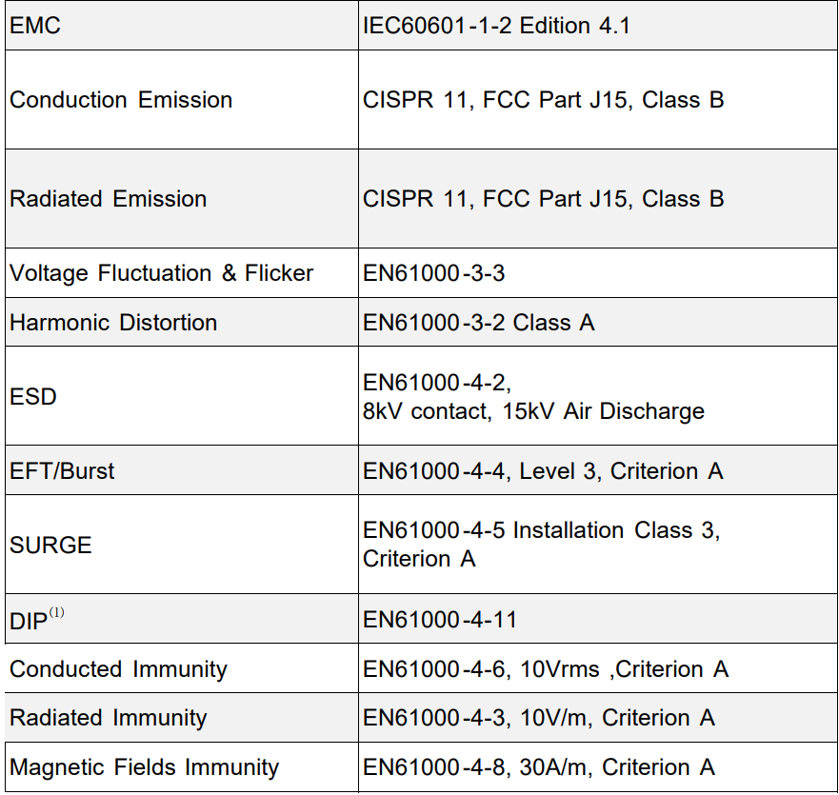Viewport: 839px width, 795px height.
Task: Select Radiated Emission CISPR 11 value
Action: coord(543,199)
